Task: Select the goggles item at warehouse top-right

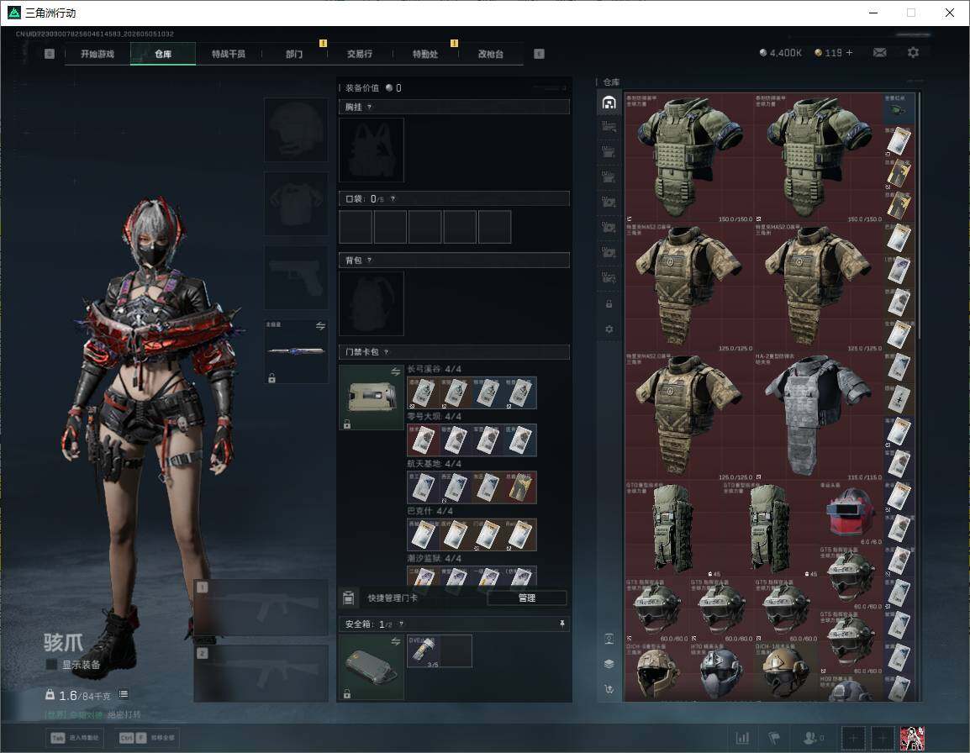Action: click(x=899, y=109)
